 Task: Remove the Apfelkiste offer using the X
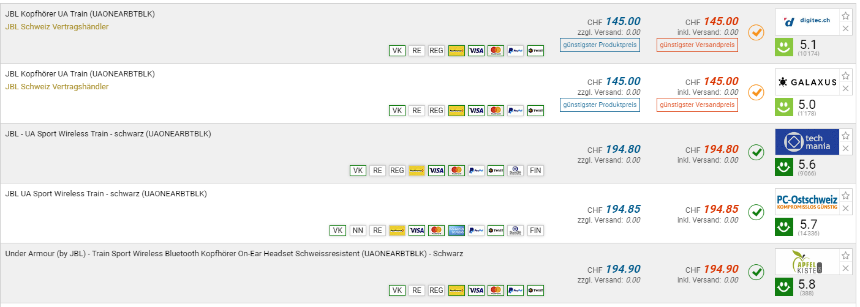point(845,268)
